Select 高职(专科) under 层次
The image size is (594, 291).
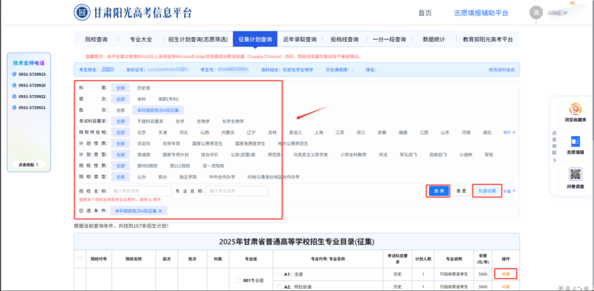(168, 99)
